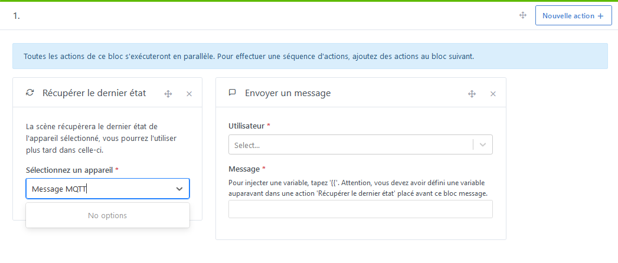
Task: Click the speech bubble icon of Envoyer un message
Action: (232, 93)
